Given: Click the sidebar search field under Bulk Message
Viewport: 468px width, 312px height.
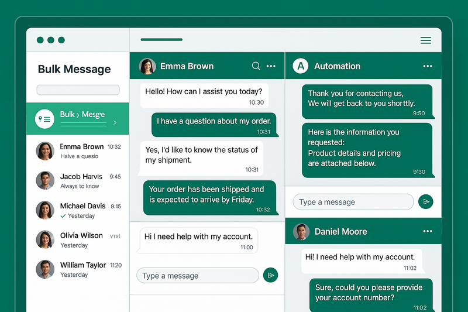Looking at the screenshot, I should 78,90.
